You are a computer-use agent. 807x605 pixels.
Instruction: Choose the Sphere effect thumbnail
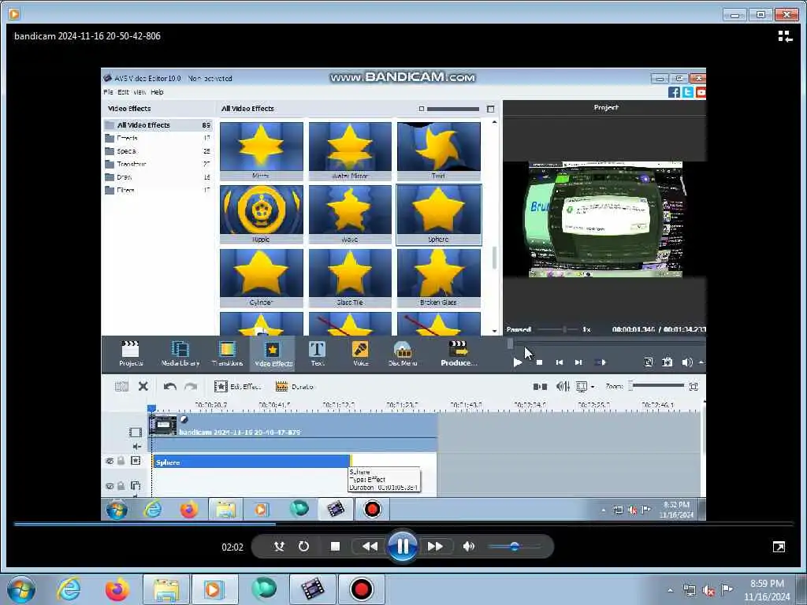[x=438, y=214]
